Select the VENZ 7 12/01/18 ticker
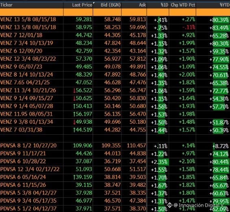The width and height of the screenshot is (230, 212). tap(21, 35)
